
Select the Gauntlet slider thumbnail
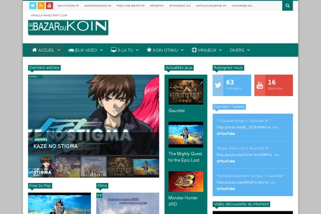point(120,167)
